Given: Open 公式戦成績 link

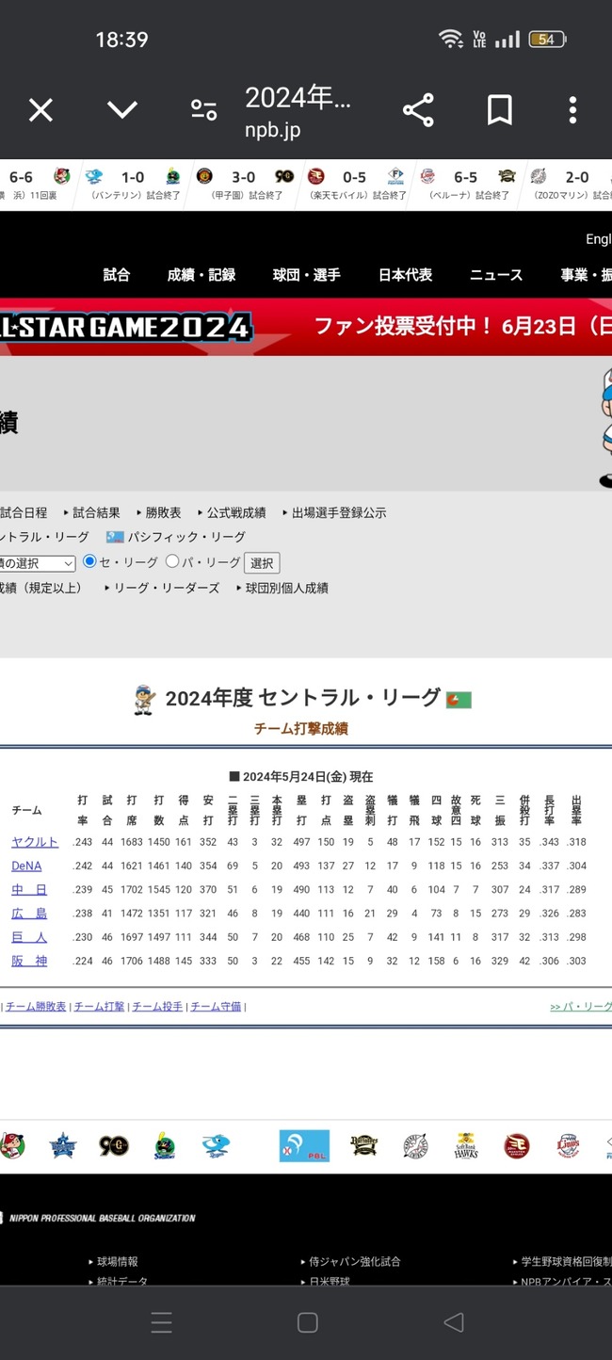Looking at the screenshot, I should click(x=236, y=513).
